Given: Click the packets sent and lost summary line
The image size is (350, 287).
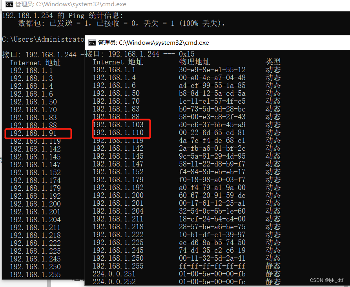Looking at the screenshot, I should click(x=122, y=23).
